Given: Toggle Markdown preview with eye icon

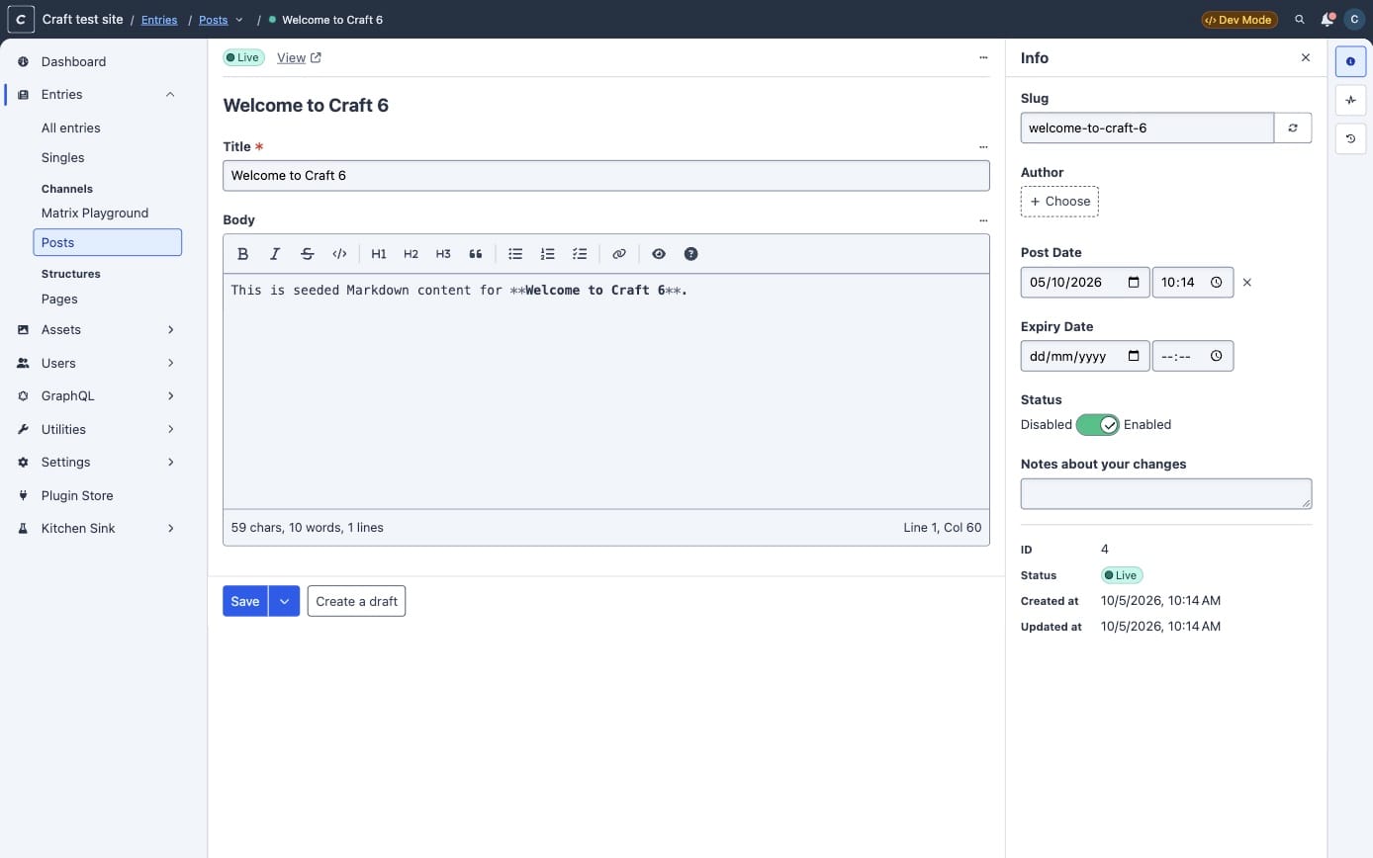Looking at the screenshot, I should [659, 254].
